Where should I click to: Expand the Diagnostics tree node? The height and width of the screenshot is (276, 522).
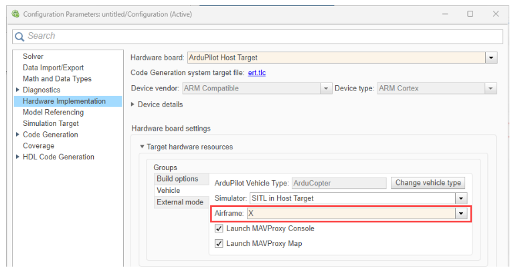pos(17,90)
